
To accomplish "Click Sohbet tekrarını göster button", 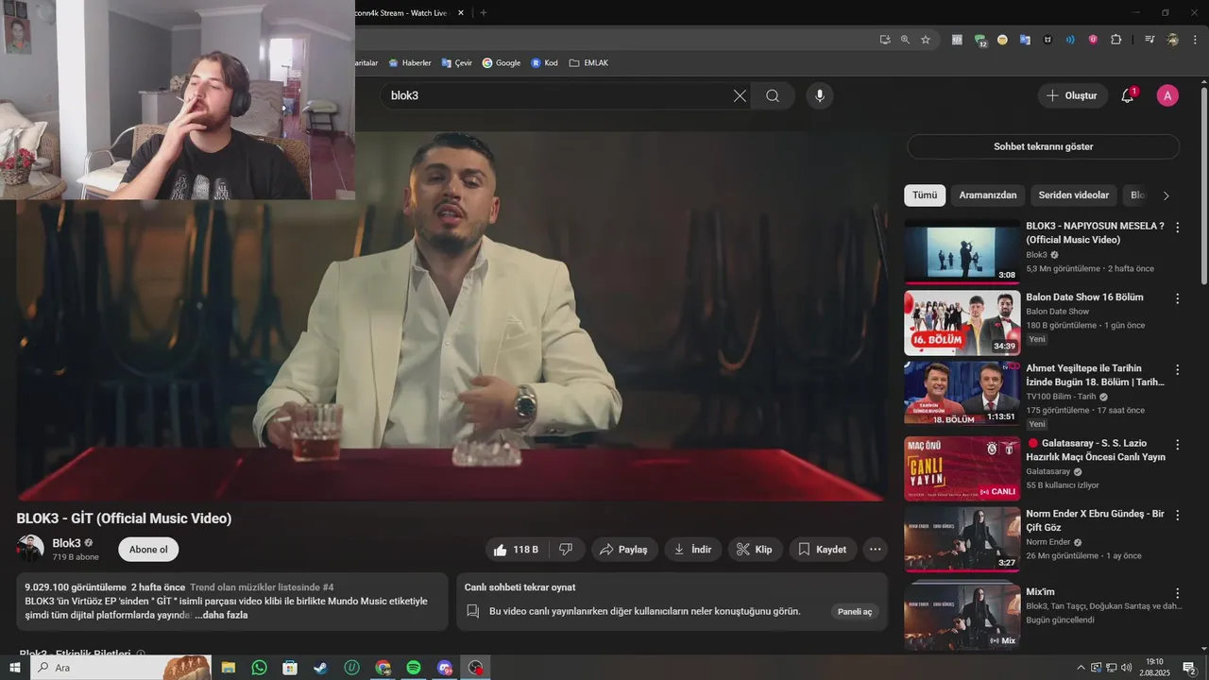I will (x=1043, y=146).
